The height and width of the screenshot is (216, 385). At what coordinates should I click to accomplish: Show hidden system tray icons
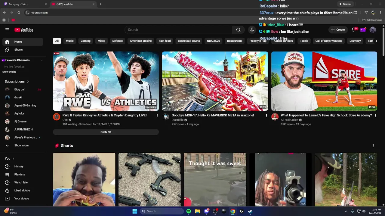[346, 211]
